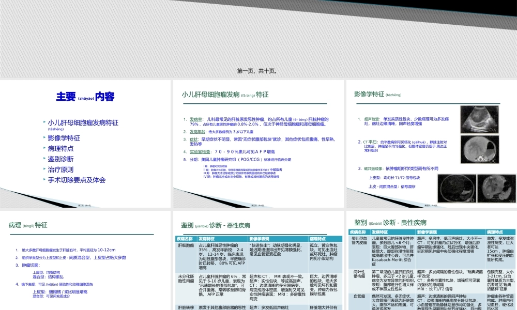Viewport: 517px width, 310px height.
Task: Expand the 小儿肝母细胞瘤发病特征 list item
Action: point(83,122)
